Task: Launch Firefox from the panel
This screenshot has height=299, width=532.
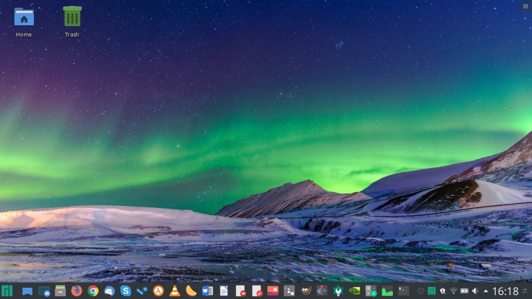Action: [76, 291]
